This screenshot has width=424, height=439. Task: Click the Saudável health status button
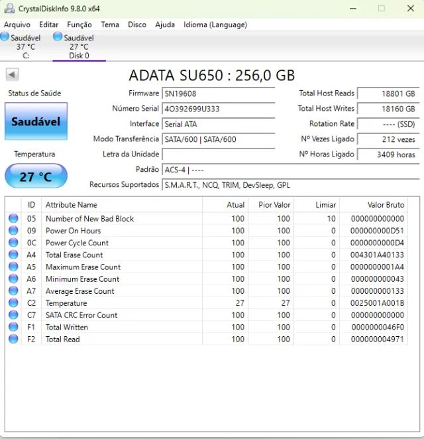(x=36, y=121)
